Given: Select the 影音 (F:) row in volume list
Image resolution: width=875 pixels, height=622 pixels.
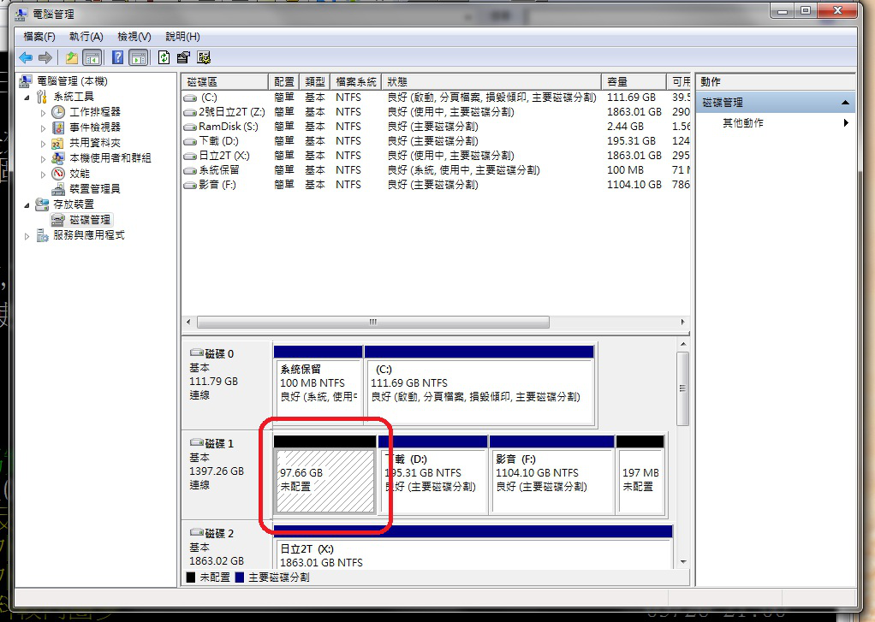Looking at the screenshot, I should click(x=436, y=185).
